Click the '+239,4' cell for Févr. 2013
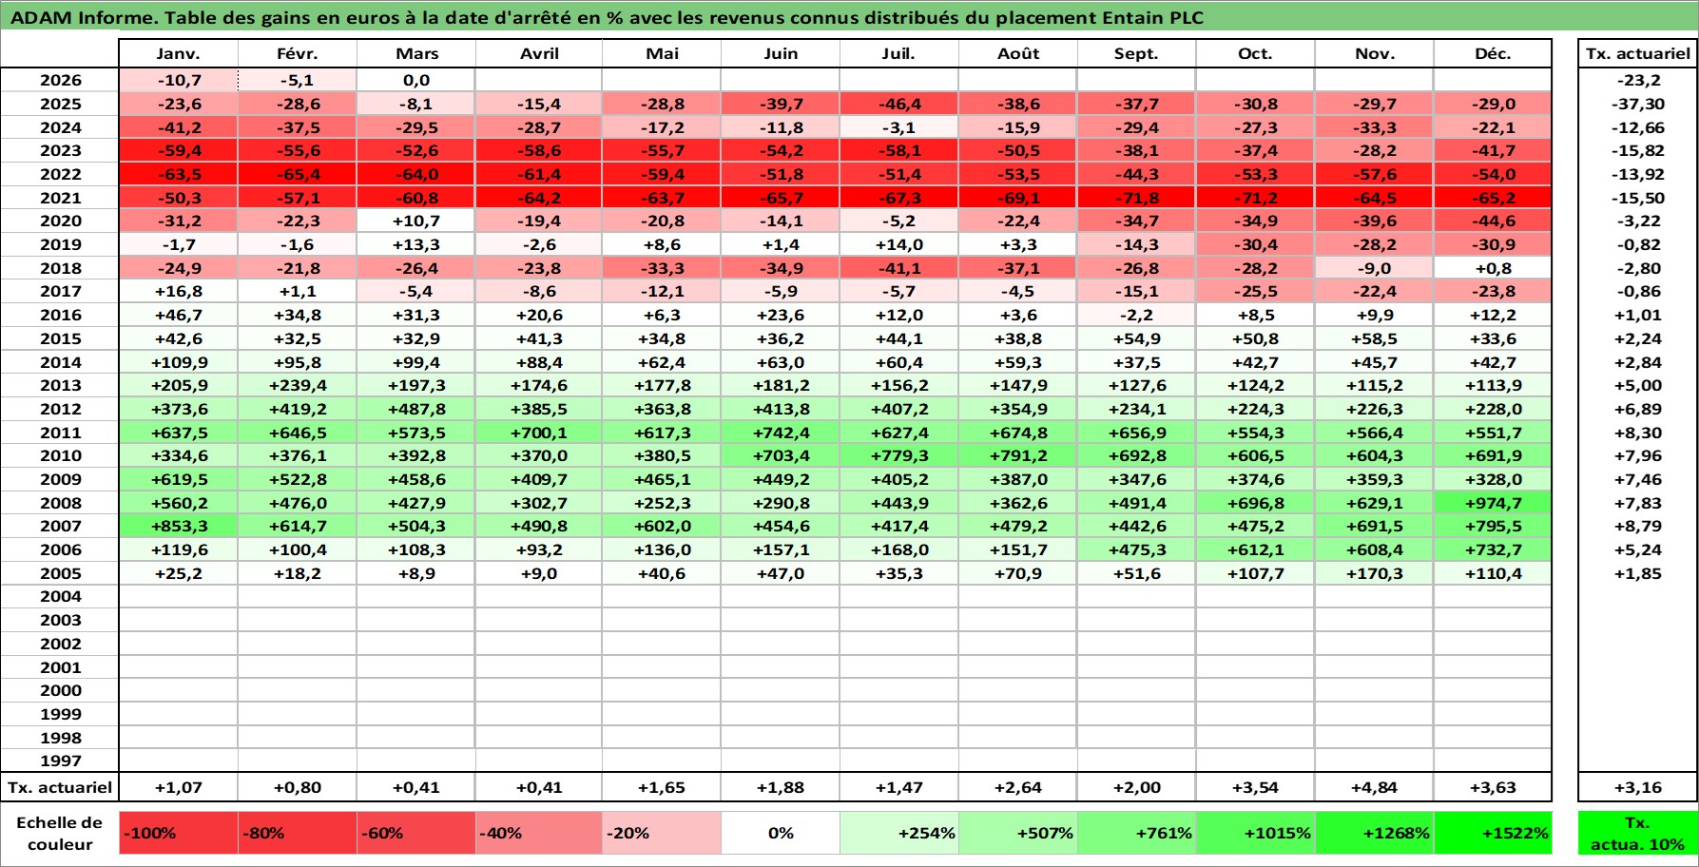Viewport: 1699px width, 867px height. [298, 385]
